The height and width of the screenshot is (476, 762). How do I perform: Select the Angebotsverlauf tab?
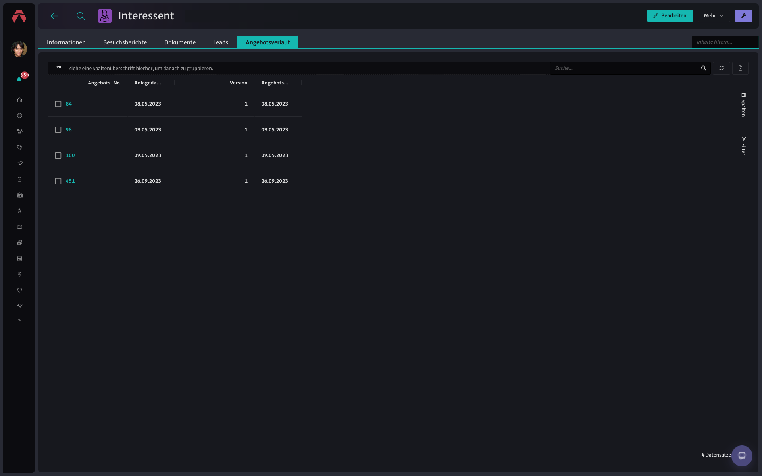(267, 42)
